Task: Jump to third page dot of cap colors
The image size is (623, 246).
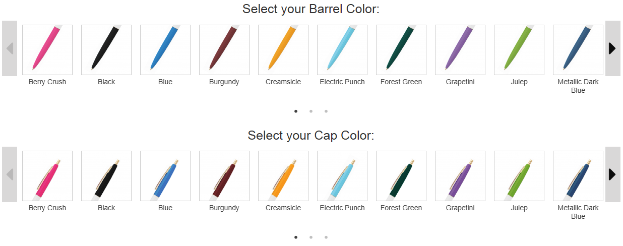Action: (326, 237)
